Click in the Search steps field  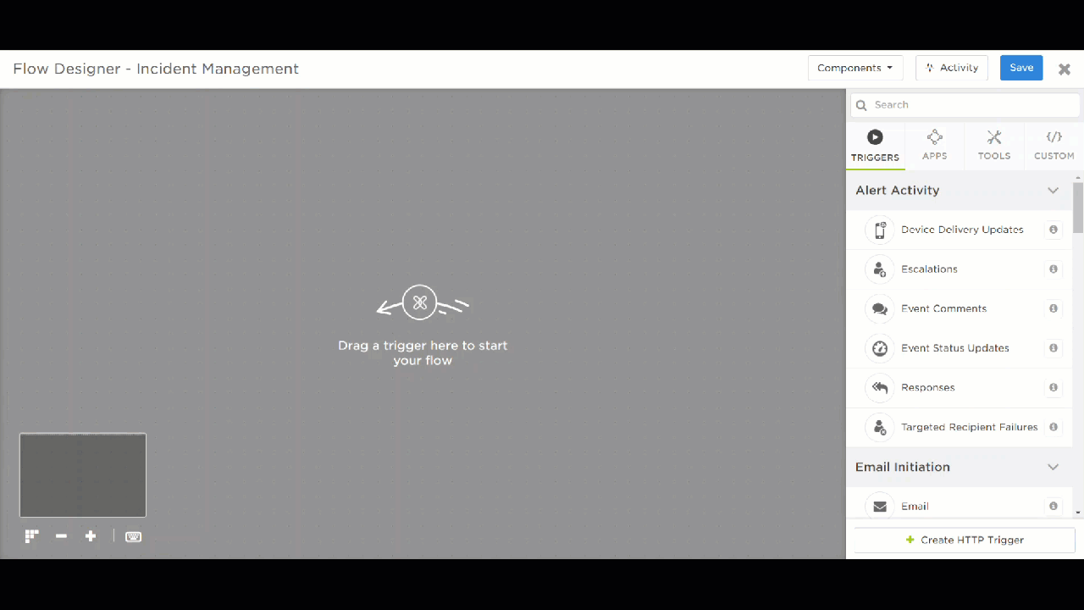pyautogui.click(x=965, y=105)
